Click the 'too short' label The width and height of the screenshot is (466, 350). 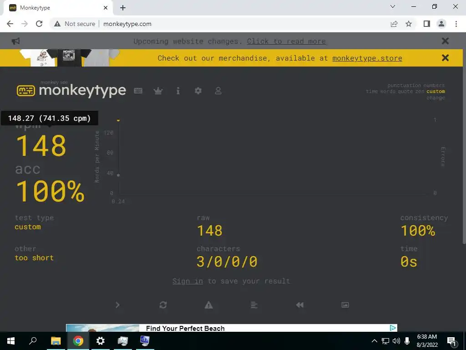click(34, 258)
